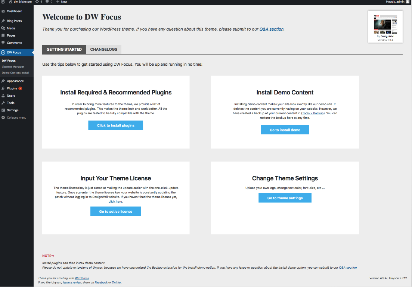Click the Tools wrench icon

coord(3,103)
